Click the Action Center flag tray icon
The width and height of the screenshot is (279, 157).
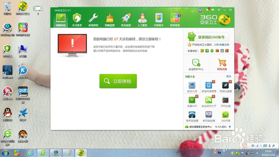point(242,153)
